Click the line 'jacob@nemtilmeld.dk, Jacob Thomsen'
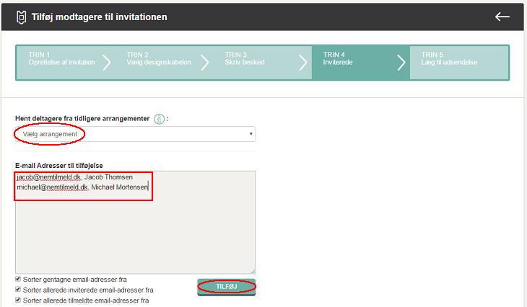Viewport: 527px width, 307px height. (74, 177)
